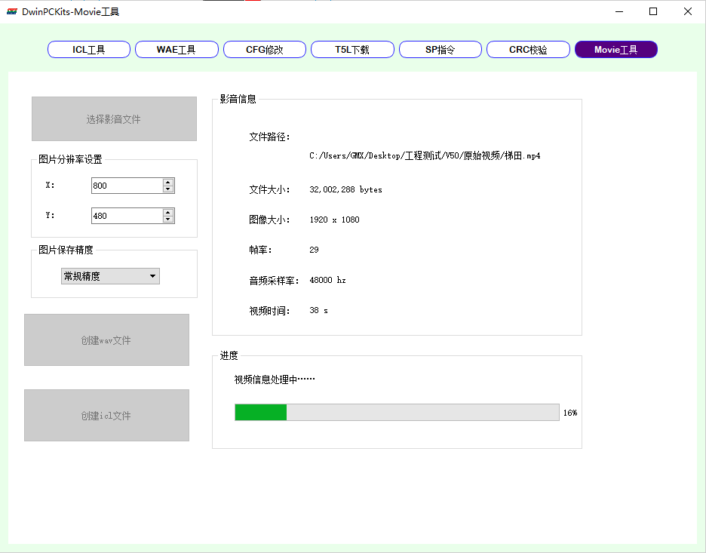The width and height of the screenshot is (706, 553).
Task: Click the green progress bar at 16%
Action: click(x=260, y=412)
